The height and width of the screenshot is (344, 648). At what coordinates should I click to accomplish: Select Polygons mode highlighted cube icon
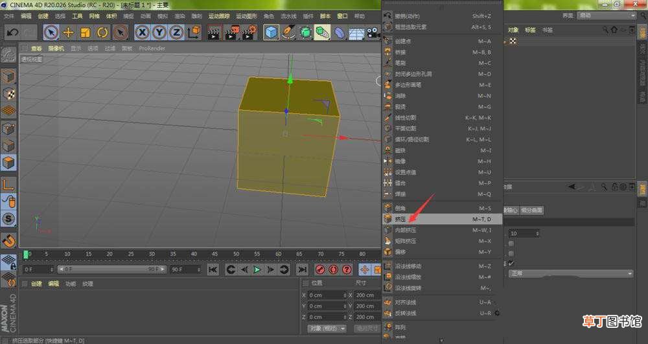pos(8,163)
